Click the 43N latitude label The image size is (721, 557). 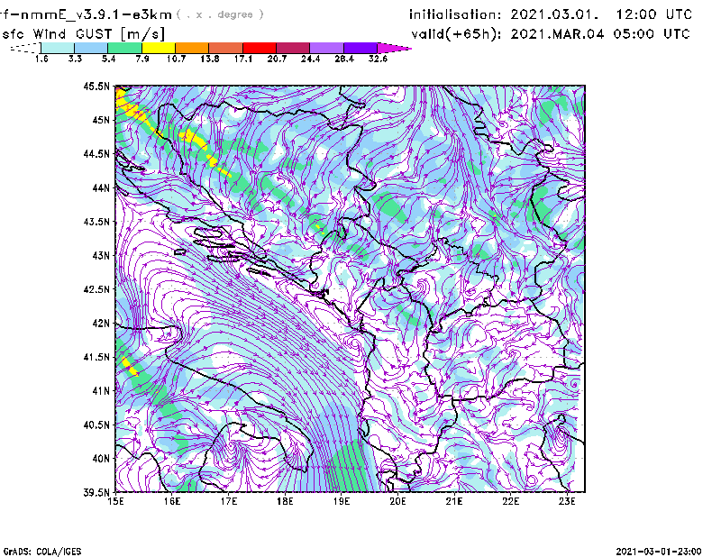[101, 255]
